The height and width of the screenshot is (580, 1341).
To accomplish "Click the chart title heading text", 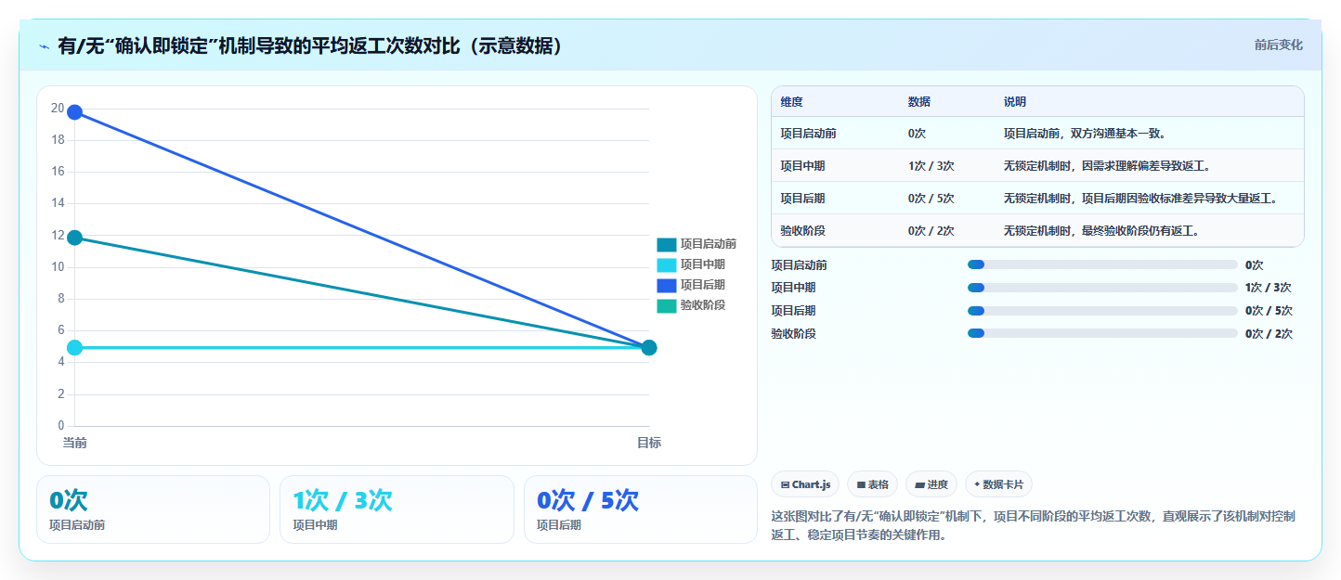I will click(311, 46).
